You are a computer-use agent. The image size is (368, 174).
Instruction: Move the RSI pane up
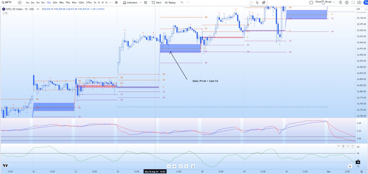pos(339,147)
